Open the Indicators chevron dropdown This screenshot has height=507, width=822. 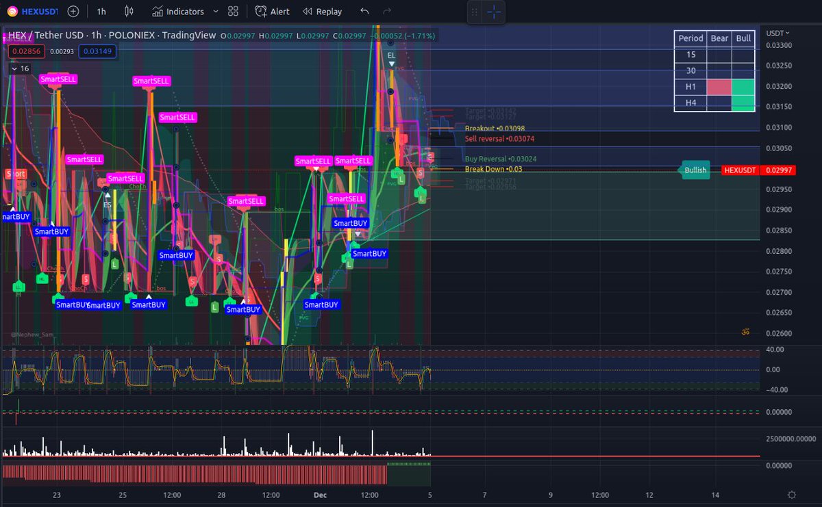(x=215, y=11)
